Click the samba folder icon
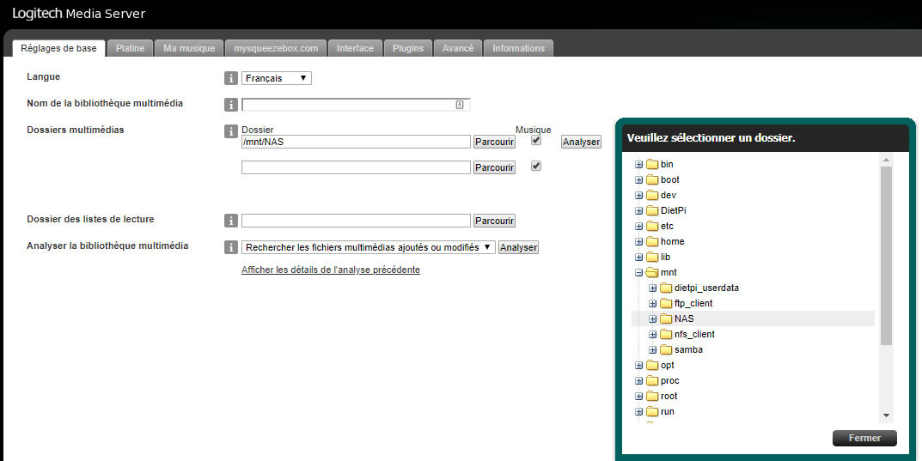922x461 pixels. (x=666, y=349)
